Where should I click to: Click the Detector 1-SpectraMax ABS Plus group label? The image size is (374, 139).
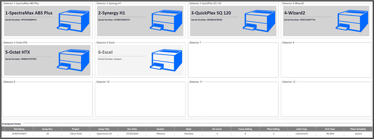point(21,4)
